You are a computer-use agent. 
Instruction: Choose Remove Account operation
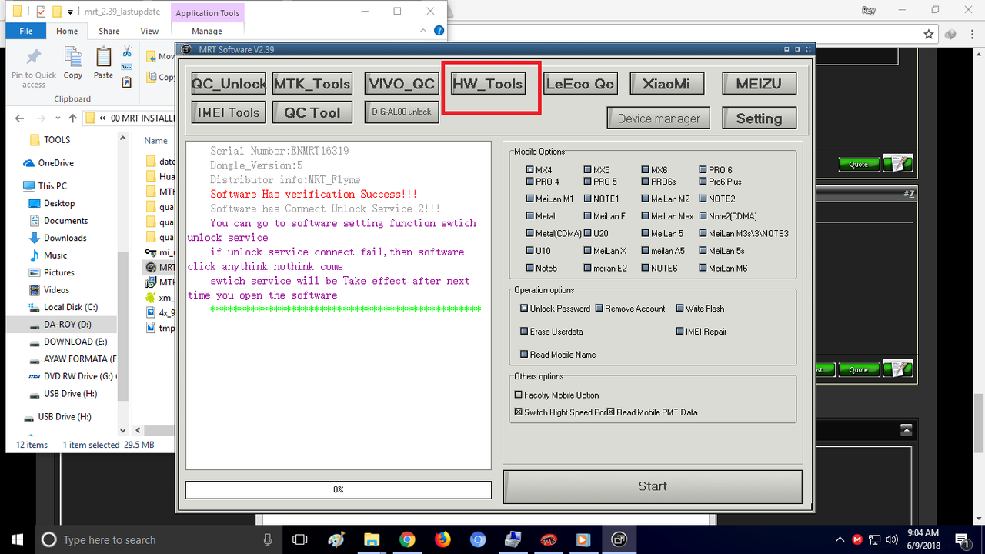(x=630, y=309)
